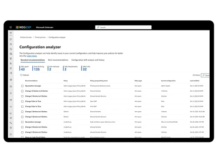Open the Settings gear icon in sidebar

pyautogui.click(x=11, y=128)
